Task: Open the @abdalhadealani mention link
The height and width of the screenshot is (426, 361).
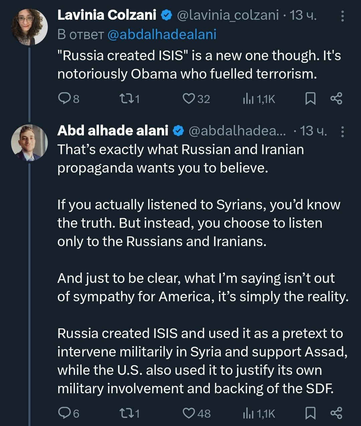Action: coord(162,34)
